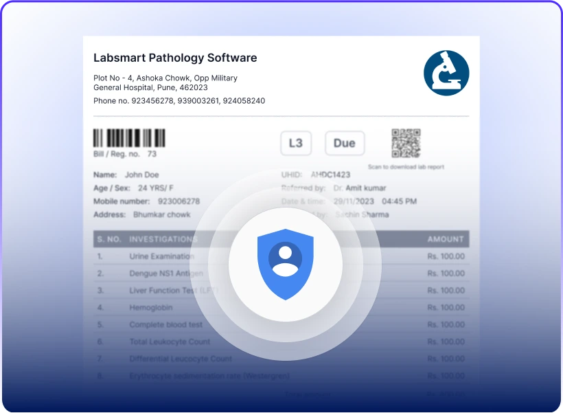Screen dimensions: 563x413
Task: Click the Rs. 100.00 amount for Hemoglobin
Action: [446, 308]
